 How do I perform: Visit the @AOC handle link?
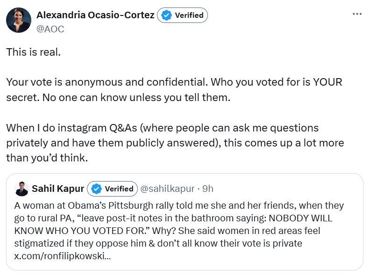coord(50,29)
